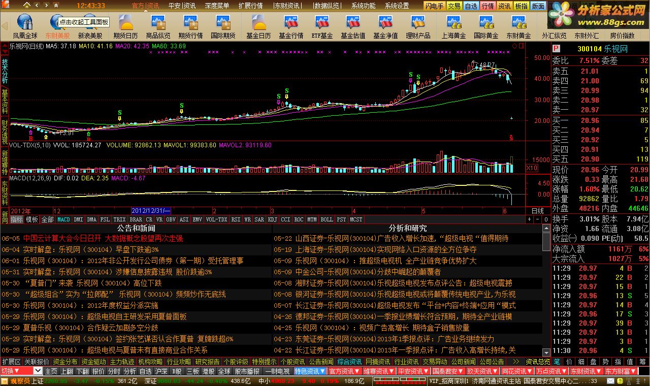Toggle the 交易 button in top bar

(454, 6)
